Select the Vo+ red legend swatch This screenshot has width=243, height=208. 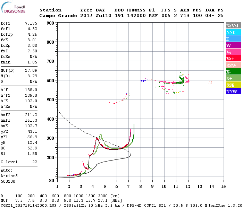click(233, 58)
